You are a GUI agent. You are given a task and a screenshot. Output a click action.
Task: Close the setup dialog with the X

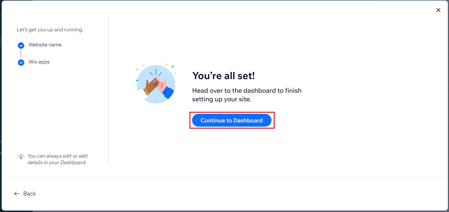pos(438,10)
